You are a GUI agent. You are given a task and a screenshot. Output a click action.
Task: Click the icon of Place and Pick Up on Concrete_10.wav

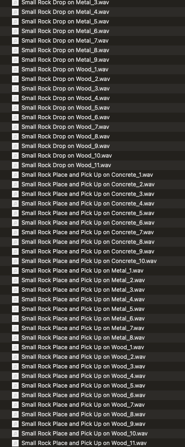tap(15, 261)
